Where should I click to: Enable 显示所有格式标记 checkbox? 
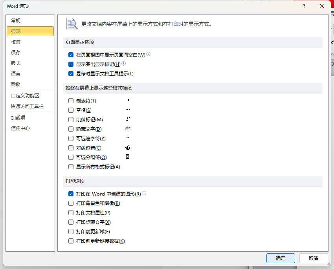[x=71, y=167]
